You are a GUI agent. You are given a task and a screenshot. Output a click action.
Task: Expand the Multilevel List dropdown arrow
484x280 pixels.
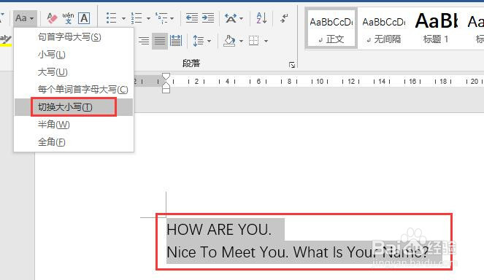tap(172, 18)
